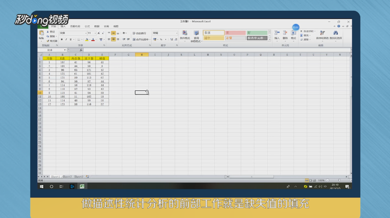
Task: Toggle Underline formatting
Action: 70,40
